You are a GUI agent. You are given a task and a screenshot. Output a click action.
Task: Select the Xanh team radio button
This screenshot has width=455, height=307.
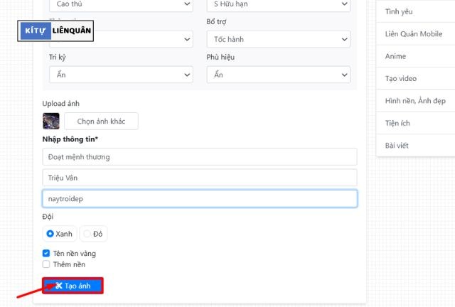pyautogui.click(x=50, y=233)
